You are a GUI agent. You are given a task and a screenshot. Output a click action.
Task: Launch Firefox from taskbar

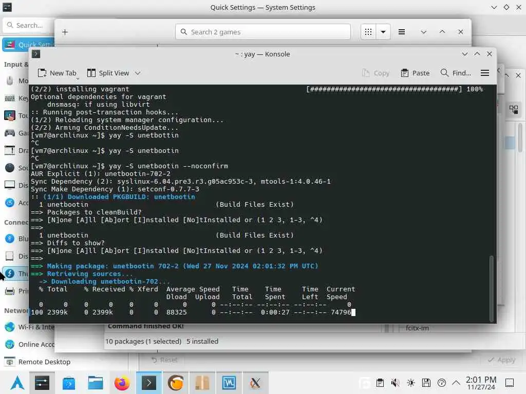coord(122,383)
